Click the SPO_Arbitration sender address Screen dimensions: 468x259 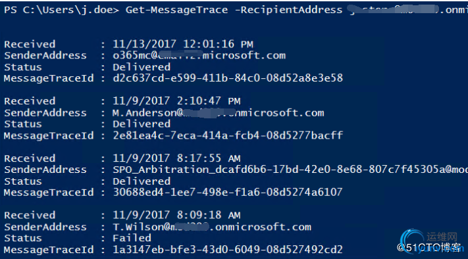(x=290, y=170)
